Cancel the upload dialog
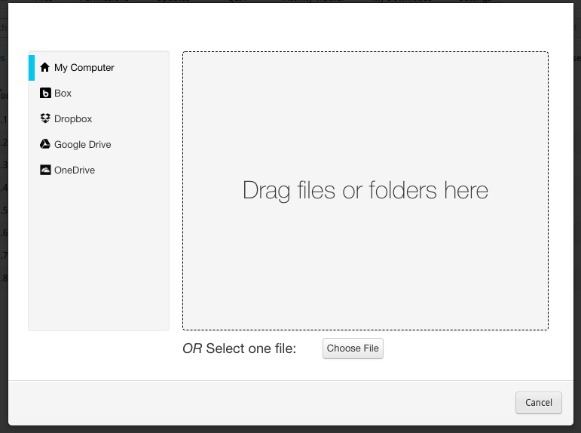Image resolution: width=581 pixels, height=433 pixels. [x=538, y=403]
